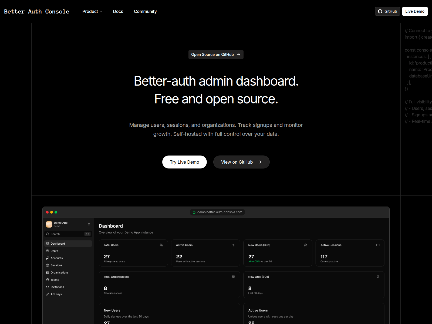Click the Total Organizations card title
The image size is (432, 324).
pos(117,277)
